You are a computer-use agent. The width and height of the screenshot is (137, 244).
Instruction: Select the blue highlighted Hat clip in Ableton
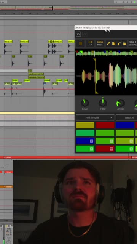tap(45, 84)
